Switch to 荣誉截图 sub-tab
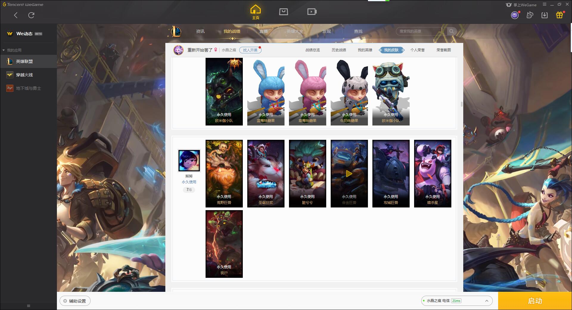 pos(444,50)
